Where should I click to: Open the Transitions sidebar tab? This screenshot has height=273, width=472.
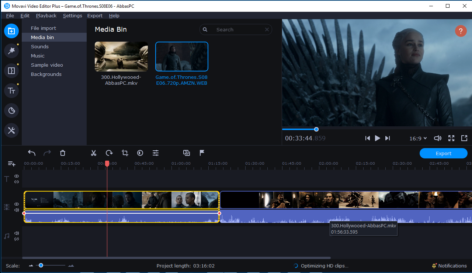tap(11, 71)
